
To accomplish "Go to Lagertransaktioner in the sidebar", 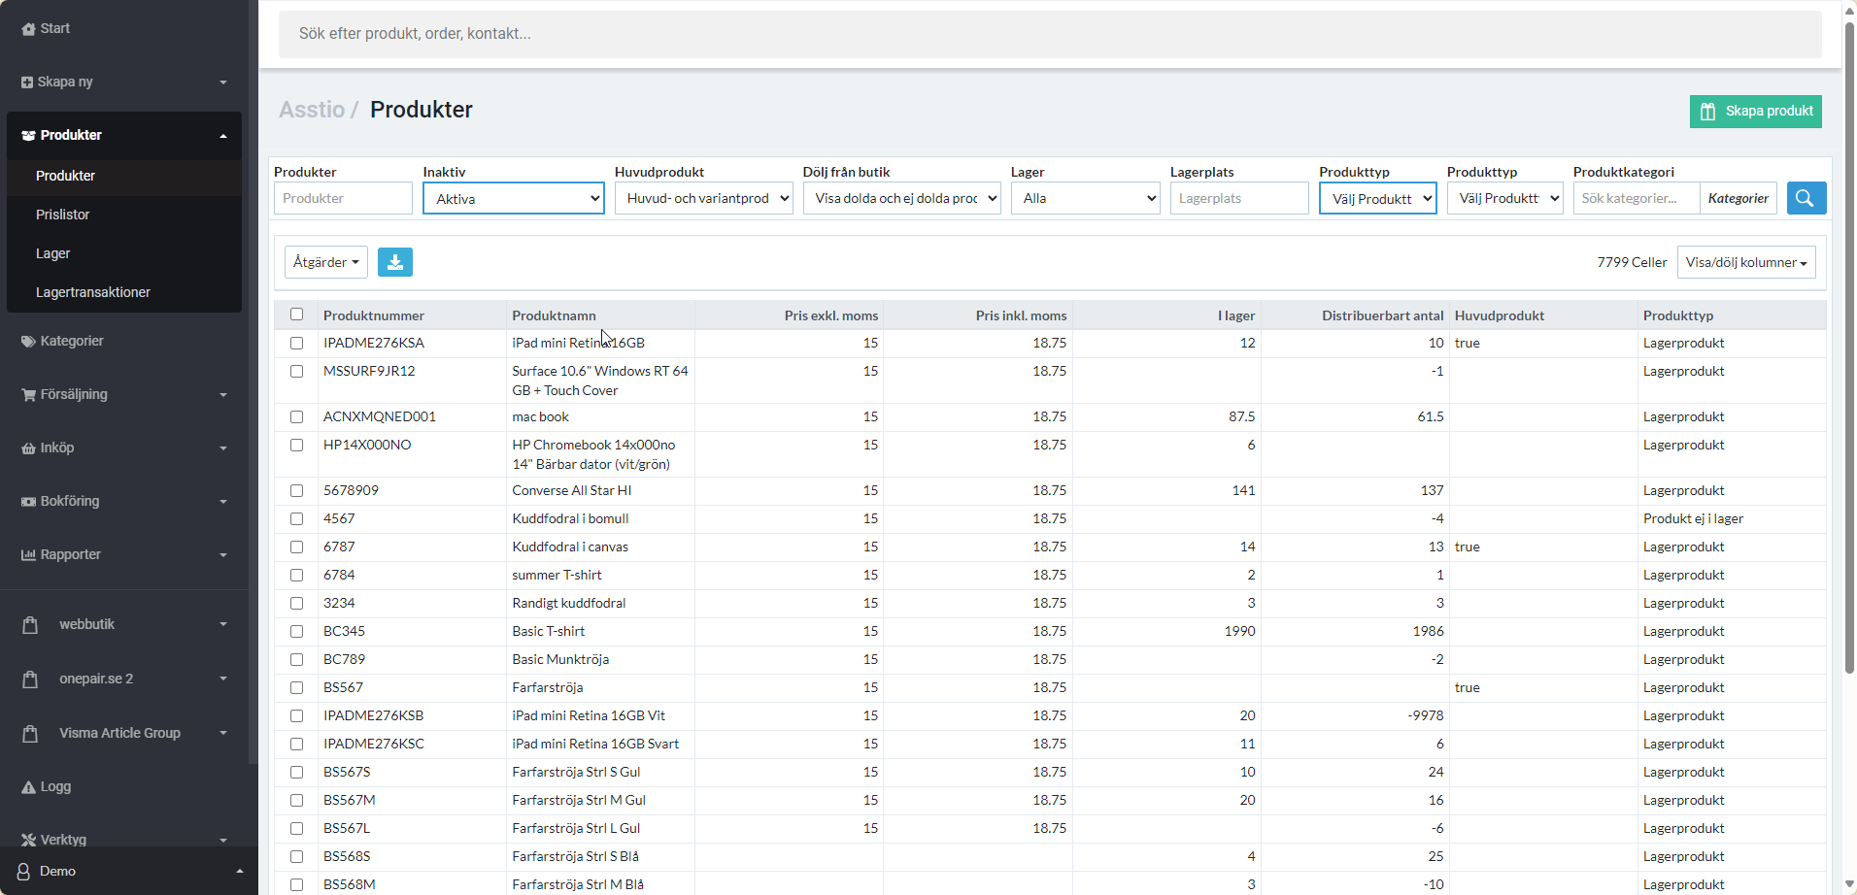I will point(93,292).
